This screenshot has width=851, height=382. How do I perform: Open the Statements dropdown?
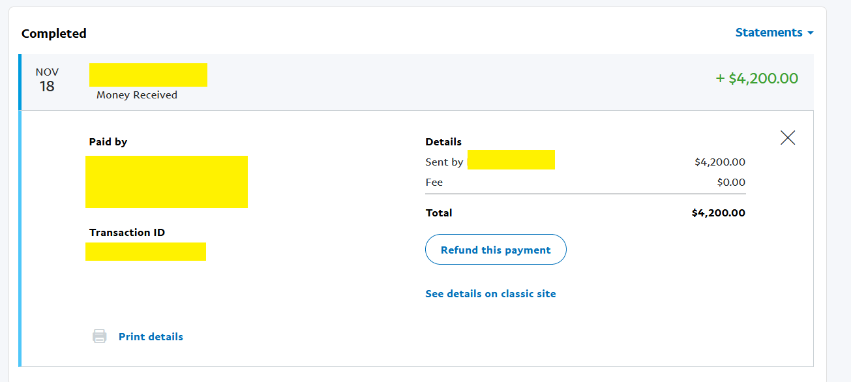coord(769,33)
